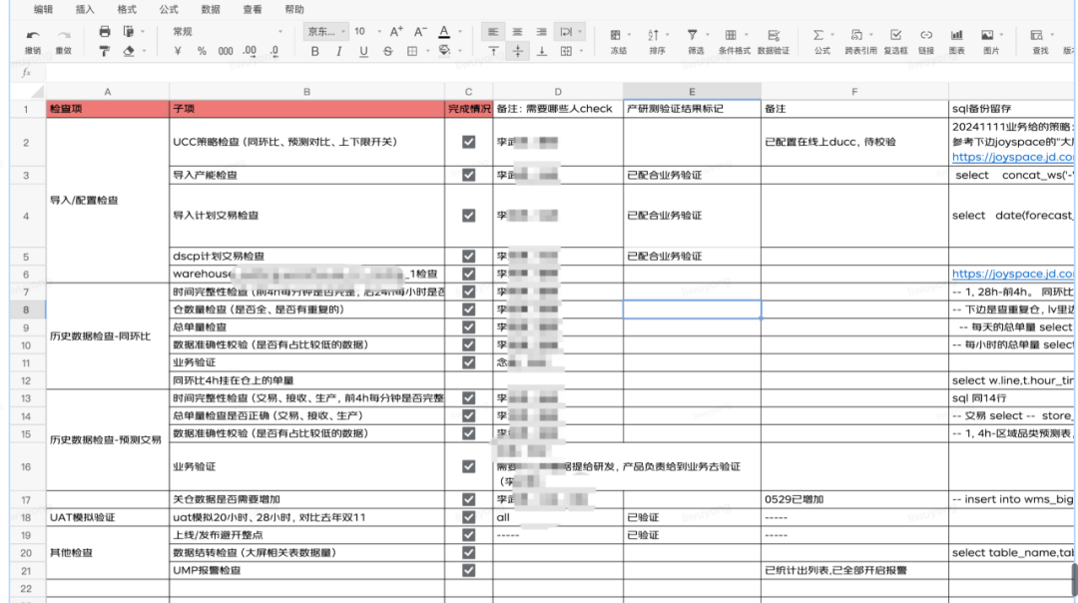1078x603 pixels.
Task: Click the percent format icon
Action: click(202, 51)
